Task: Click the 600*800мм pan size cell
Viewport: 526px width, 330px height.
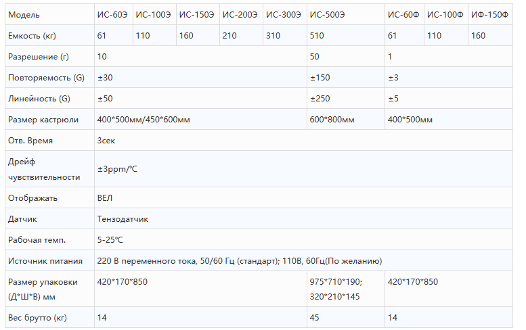Action: (332, 120)
